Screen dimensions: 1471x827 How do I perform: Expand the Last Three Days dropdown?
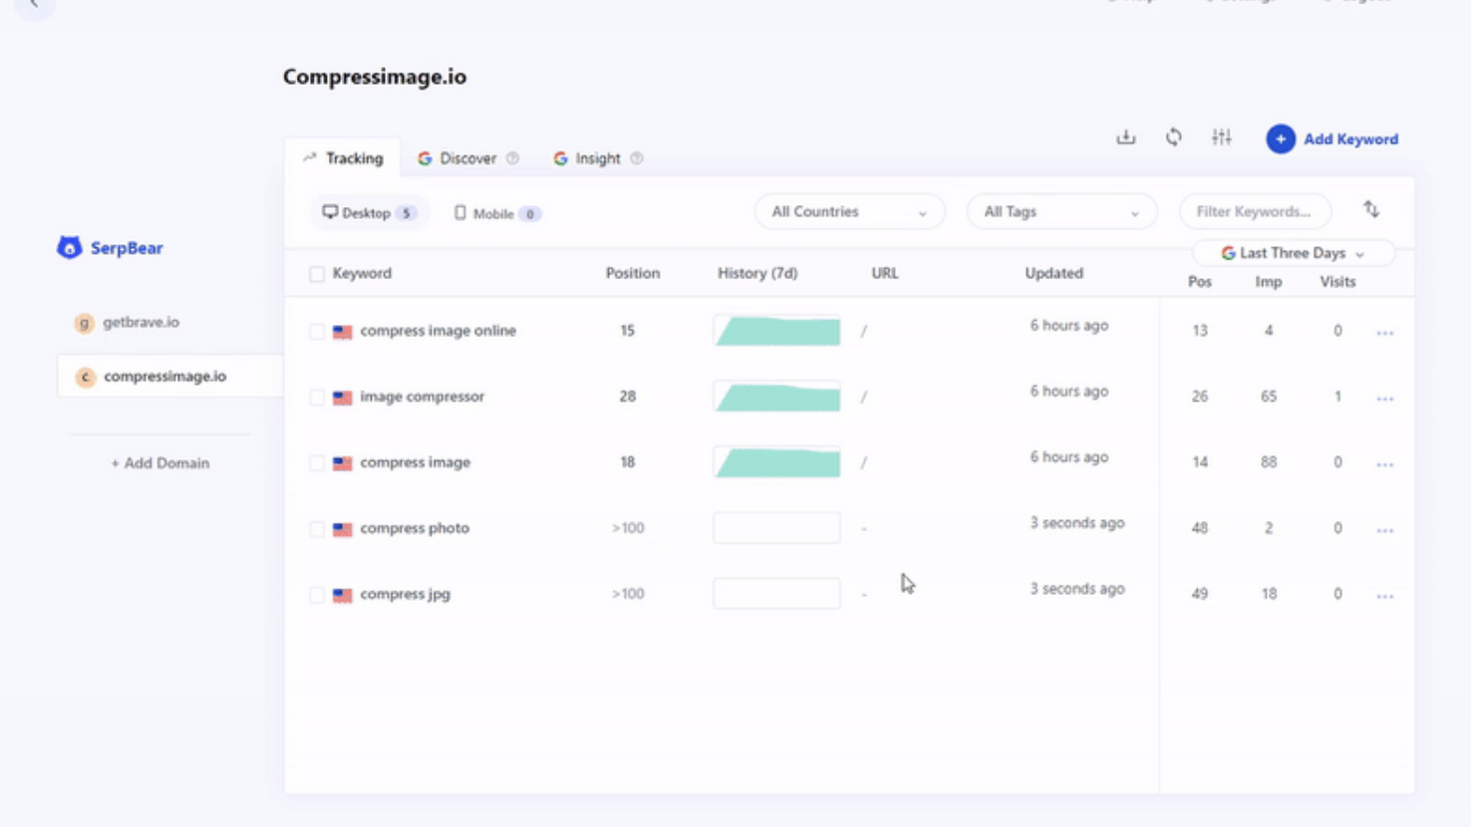(1293, 253)
